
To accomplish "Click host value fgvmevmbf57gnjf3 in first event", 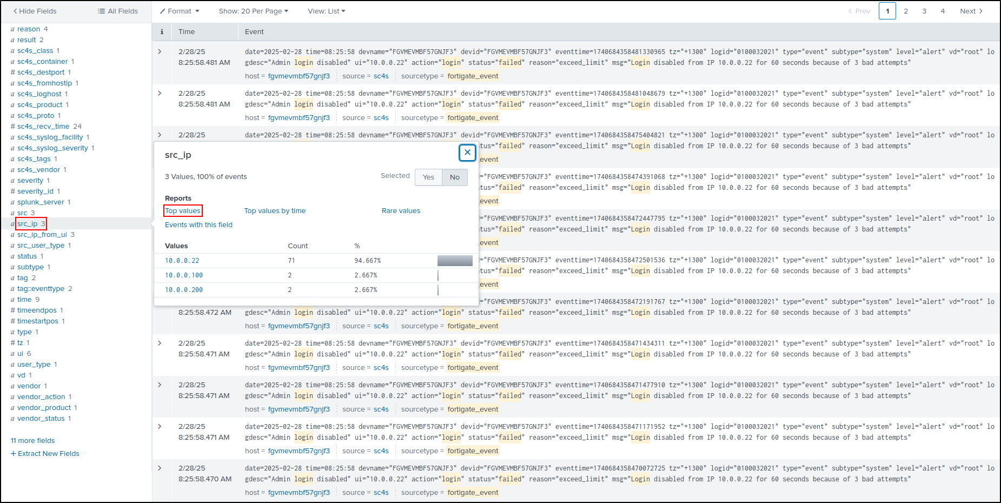I will click(299, 76).
